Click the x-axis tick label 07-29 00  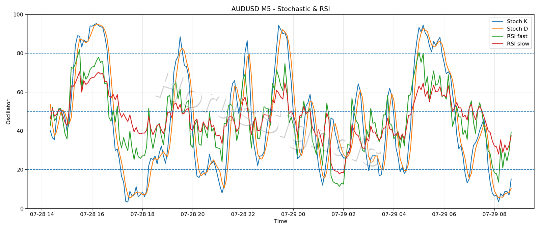tap(293, 214)
